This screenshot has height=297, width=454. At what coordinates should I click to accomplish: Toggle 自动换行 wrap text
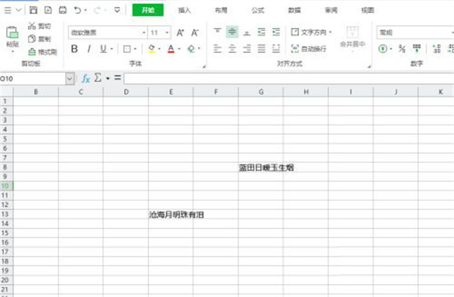click(309, 48)
